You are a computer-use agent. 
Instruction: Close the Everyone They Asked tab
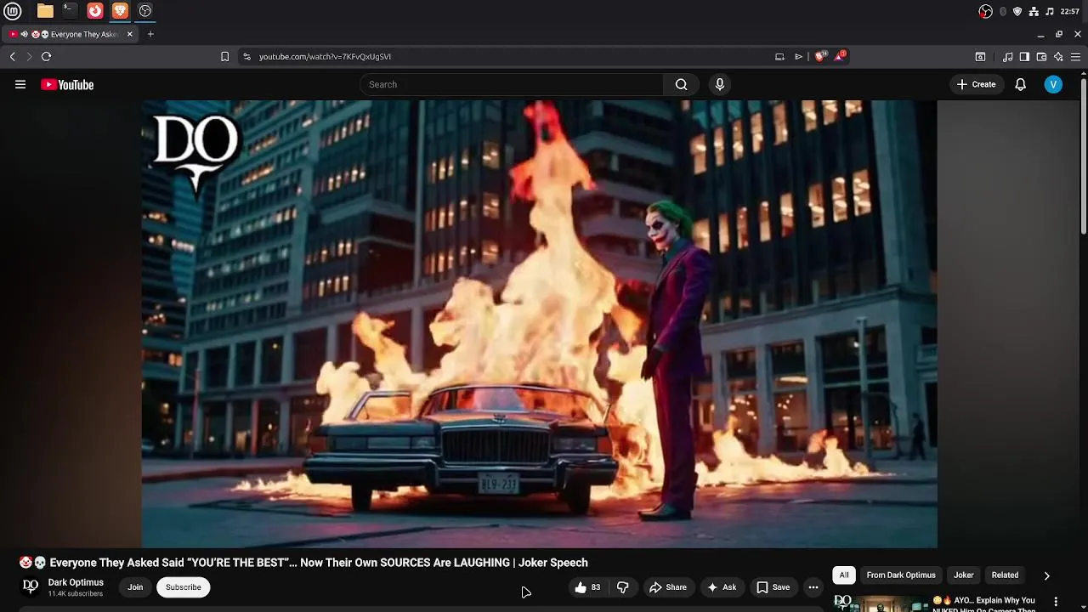coord(130,34)
